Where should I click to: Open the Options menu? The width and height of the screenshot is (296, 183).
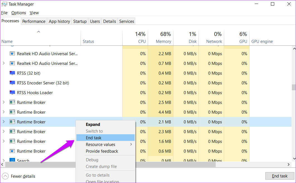(18, 13)
